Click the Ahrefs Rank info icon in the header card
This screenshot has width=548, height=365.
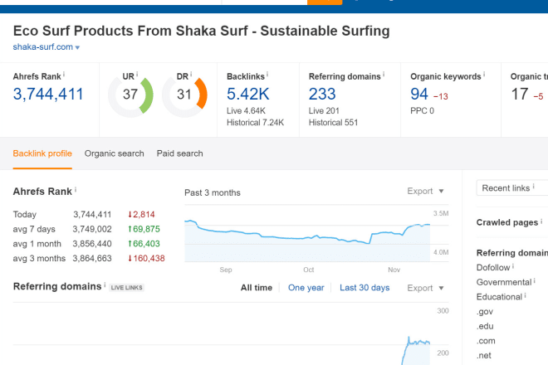pyautogui.click(x=64, y=75)
